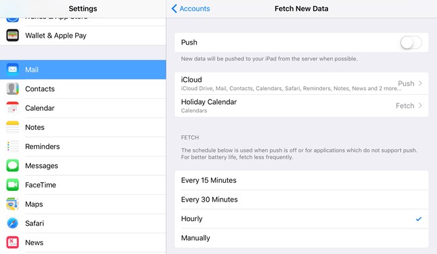Open the Reminders icon
Viewport: 437px width, 254px height.
point(13,146)
